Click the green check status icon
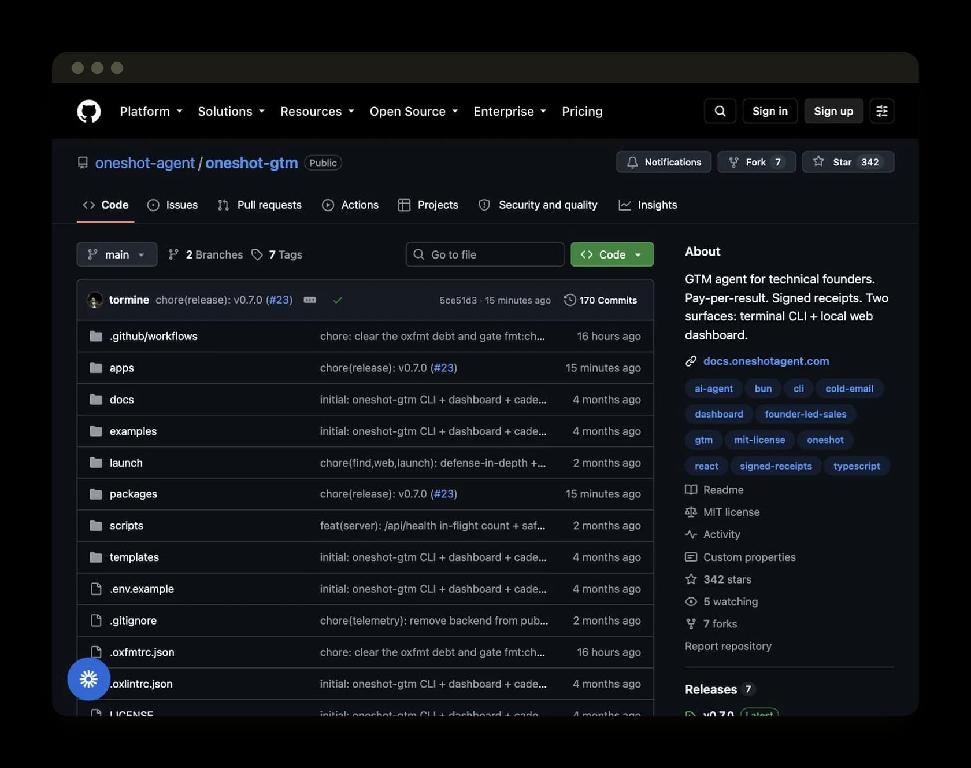The height and width of the screenshot is (768, 971). 338,300
